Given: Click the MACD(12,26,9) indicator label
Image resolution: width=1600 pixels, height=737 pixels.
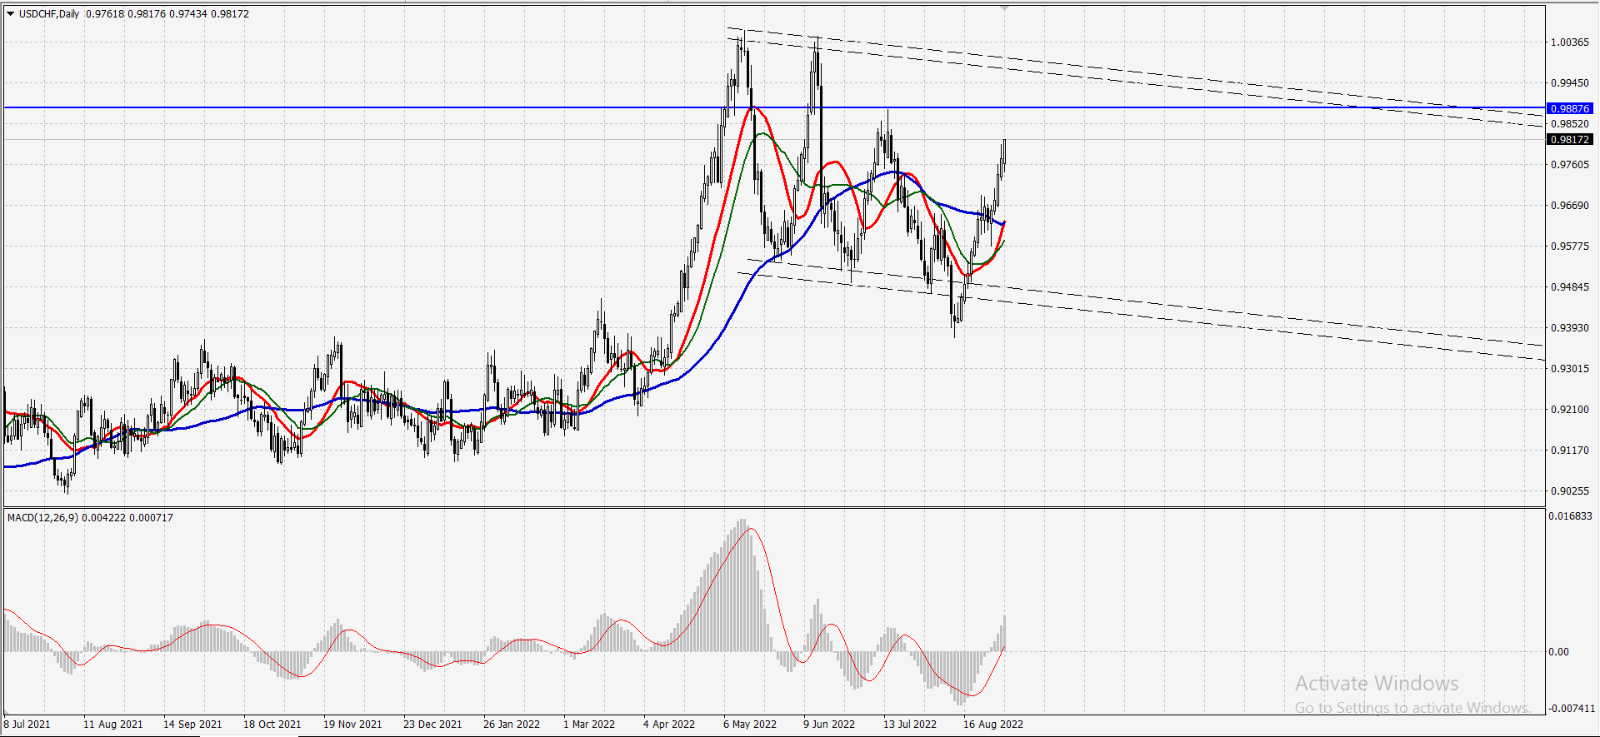Looking at the screenshot, I should click(42, 517).
